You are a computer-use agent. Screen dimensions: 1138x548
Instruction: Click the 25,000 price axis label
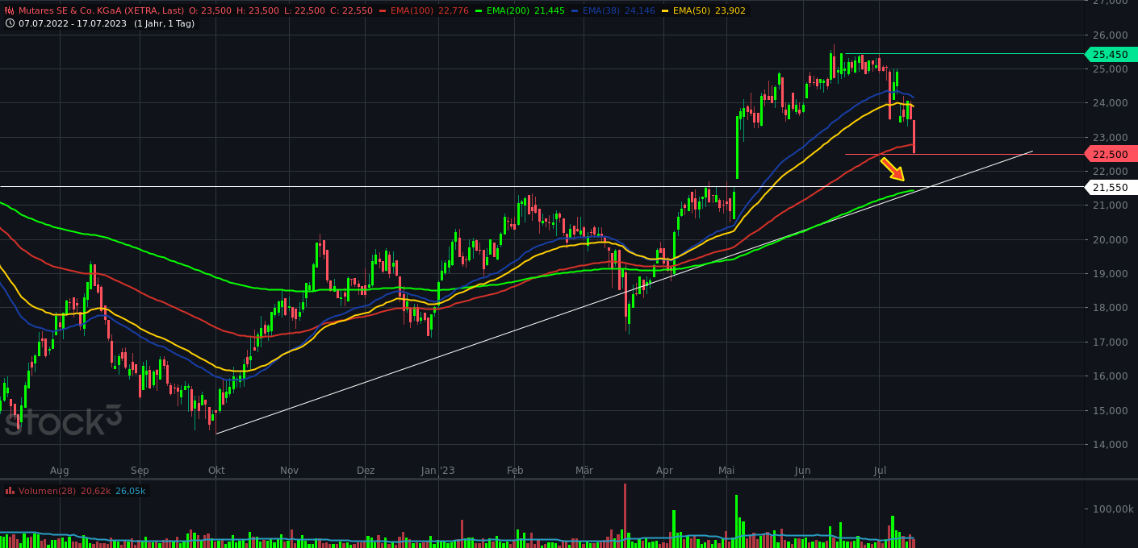1110,69
